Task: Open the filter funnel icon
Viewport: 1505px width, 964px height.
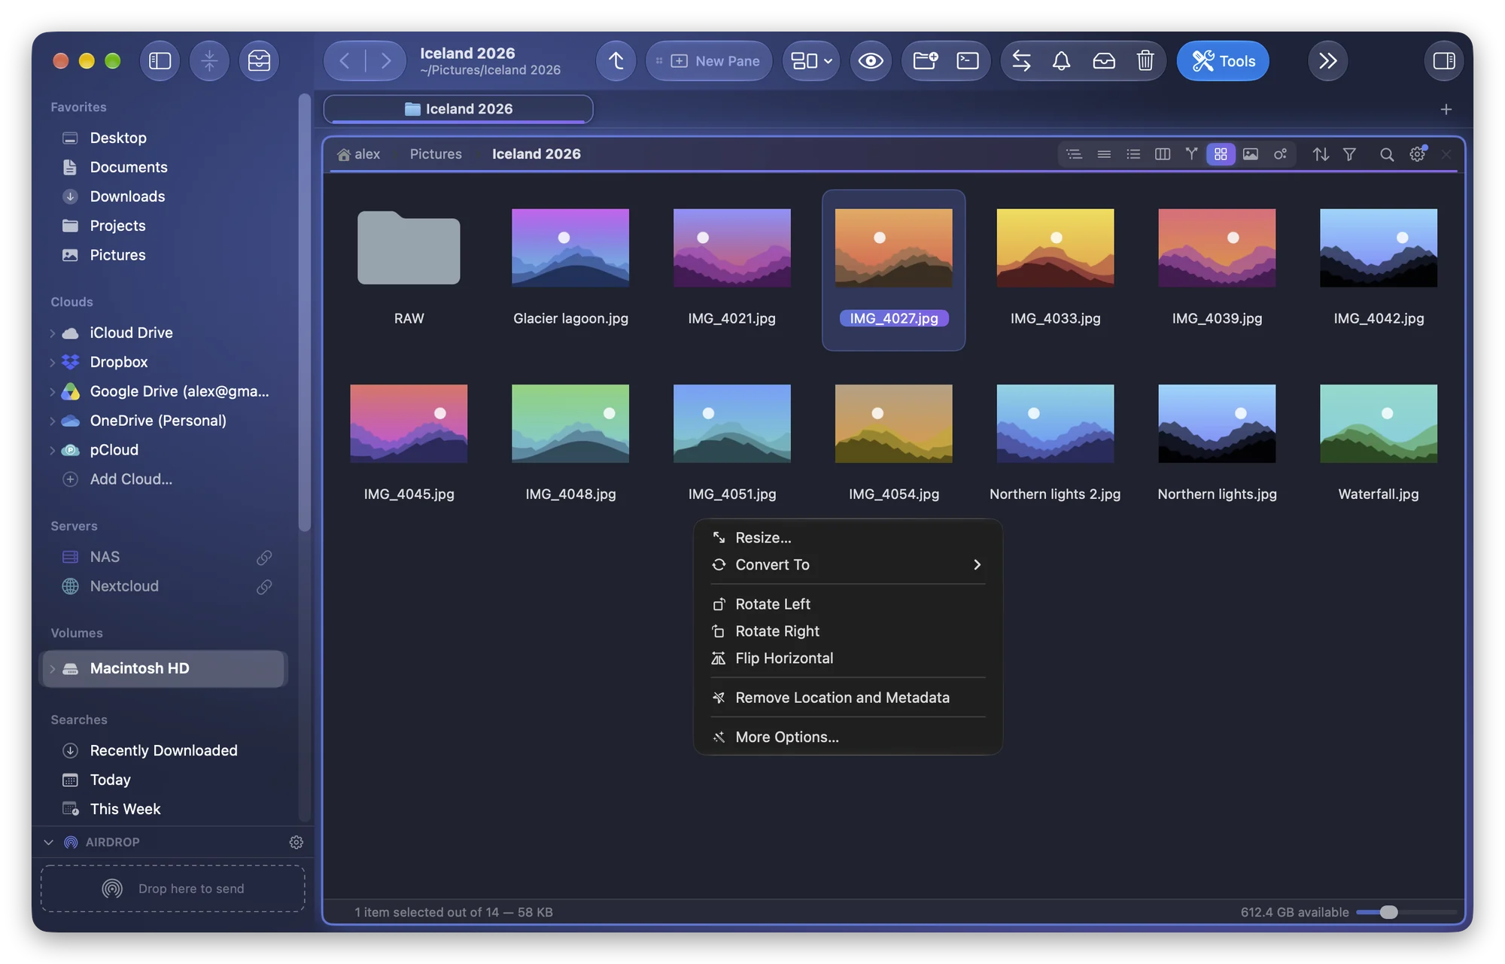Action: tap(1349, 154)
